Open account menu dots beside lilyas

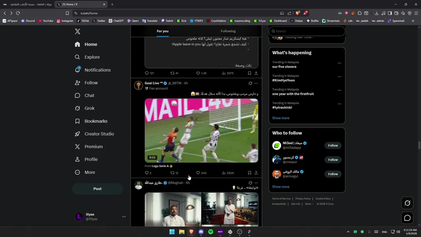pyautogui.click(x=124, y=217)
